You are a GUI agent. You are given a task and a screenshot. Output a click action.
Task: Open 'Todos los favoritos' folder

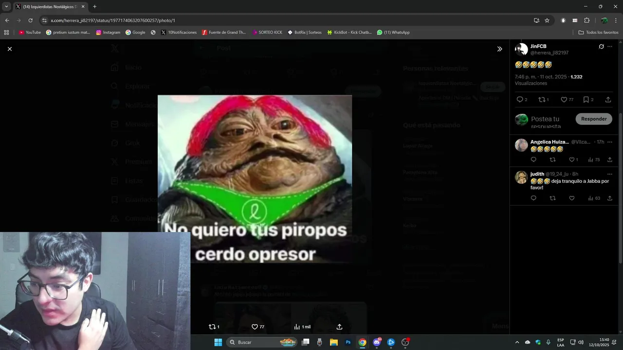(599, 33)
